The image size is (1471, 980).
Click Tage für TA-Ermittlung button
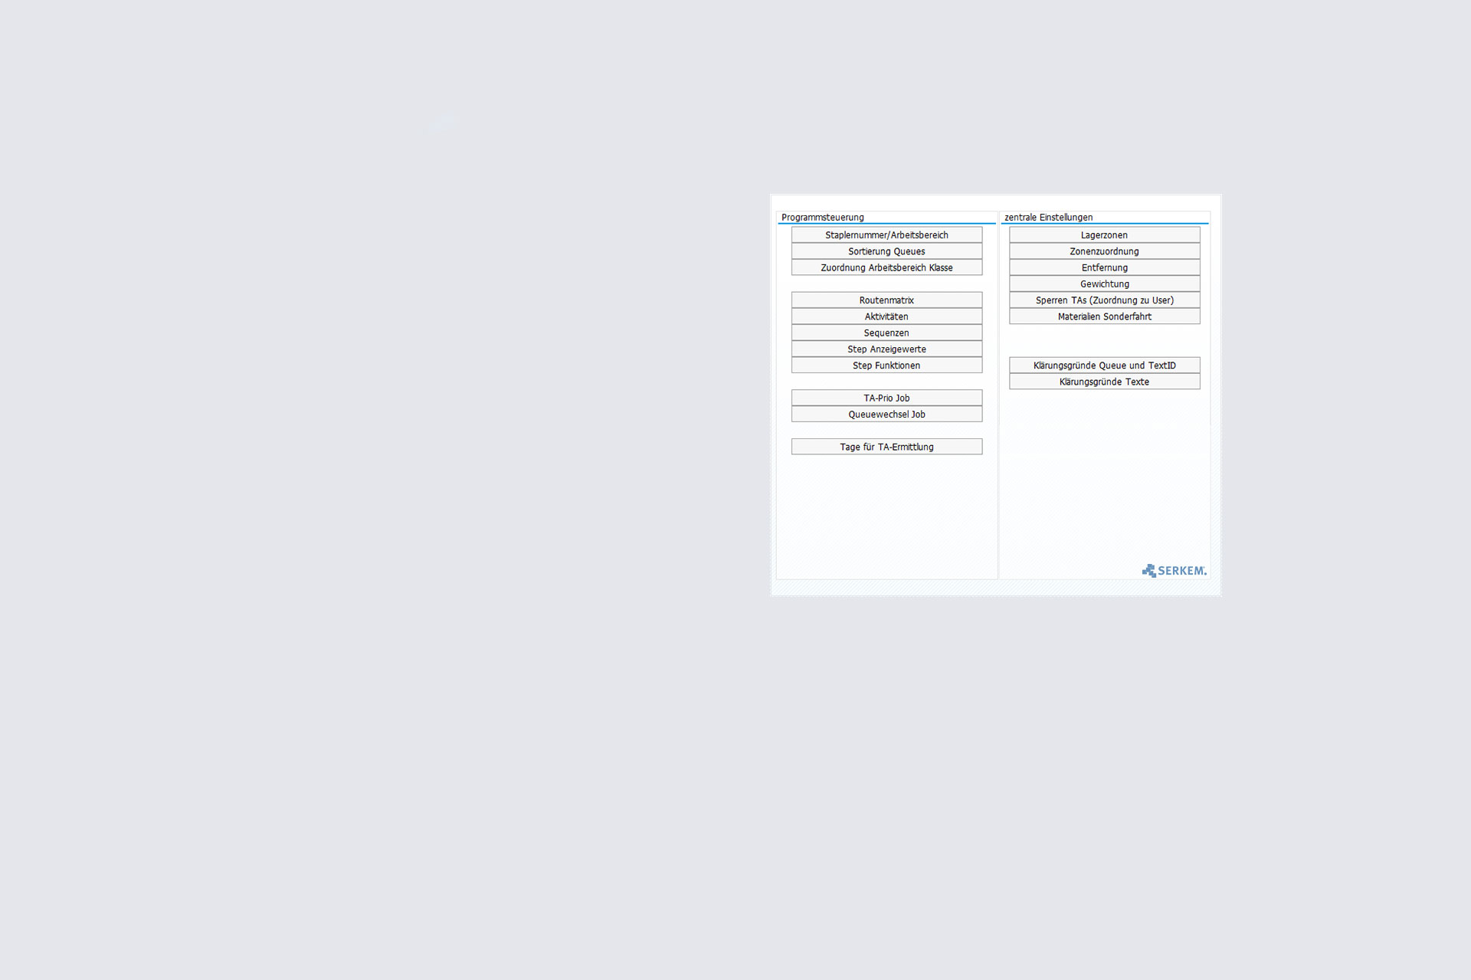pos(886,447)
